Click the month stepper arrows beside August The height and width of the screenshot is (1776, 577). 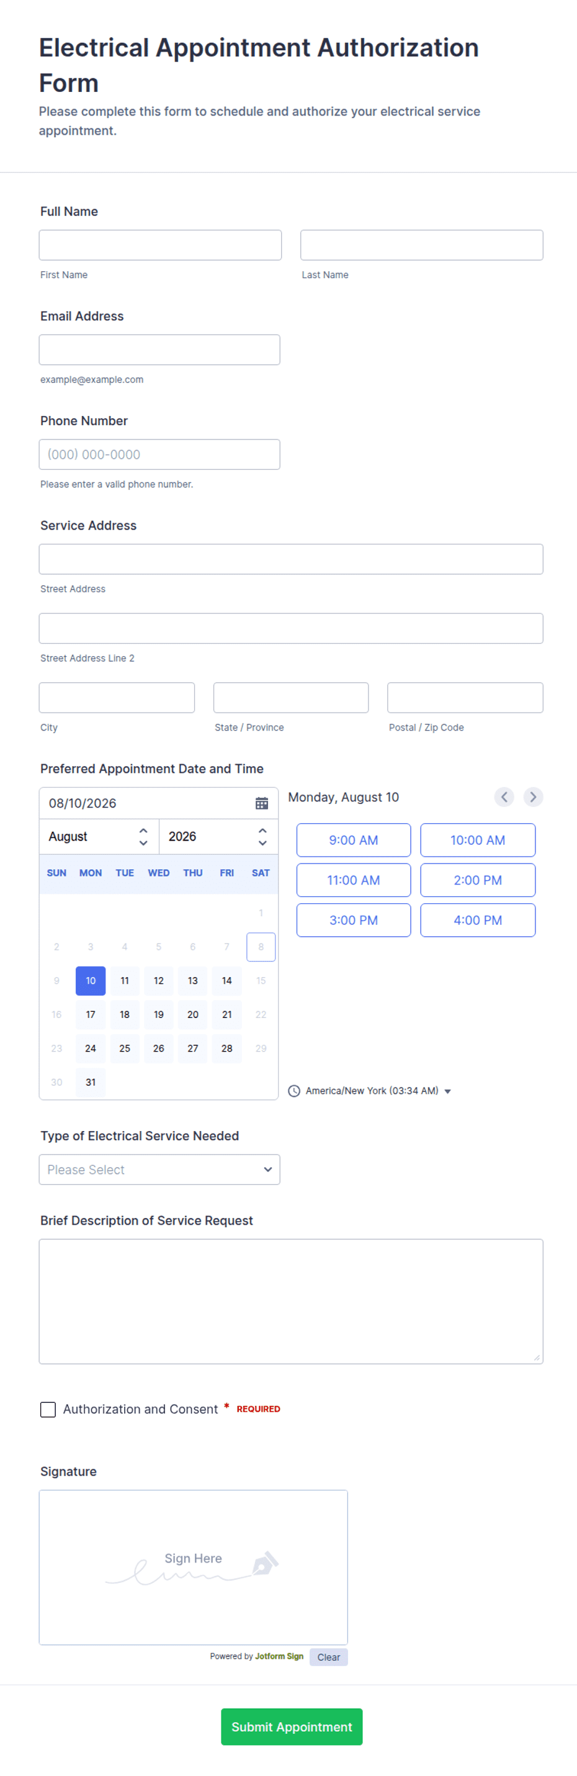pos(143,836)
